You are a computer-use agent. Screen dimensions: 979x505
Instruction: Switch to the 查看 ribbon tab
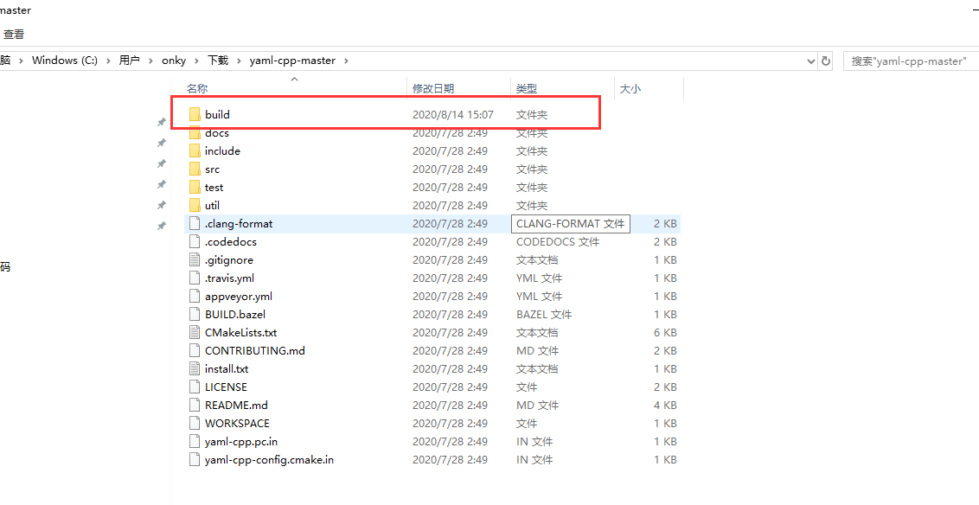pyautogui.click(x=14, y=33)
